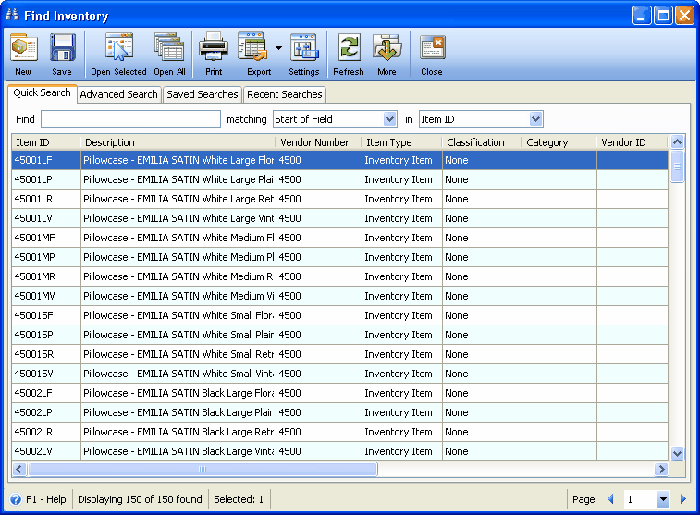
Task: Open the matching Start of Field dropdown
Action: point(389,119)
